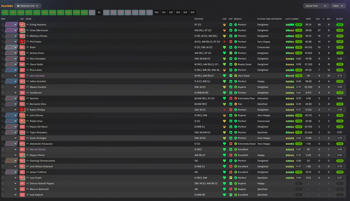Click the Quick Pick button
Viewport: 350px width, 201px height.
pyautogui.click(x=312, y=6)
